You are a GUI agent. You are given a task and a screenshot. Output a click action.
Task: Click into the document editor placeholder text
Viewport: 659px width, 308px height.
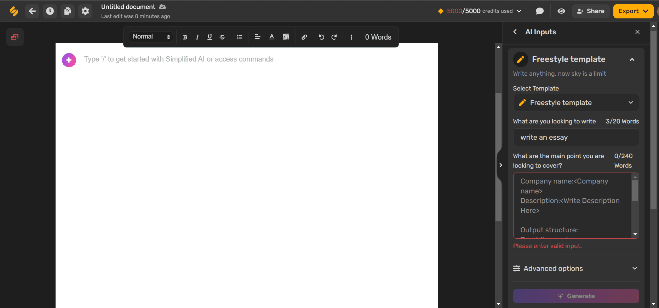pos(179,59)
